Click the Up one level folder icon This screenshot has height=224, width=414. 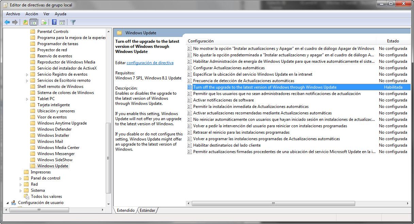pos(25,22)
